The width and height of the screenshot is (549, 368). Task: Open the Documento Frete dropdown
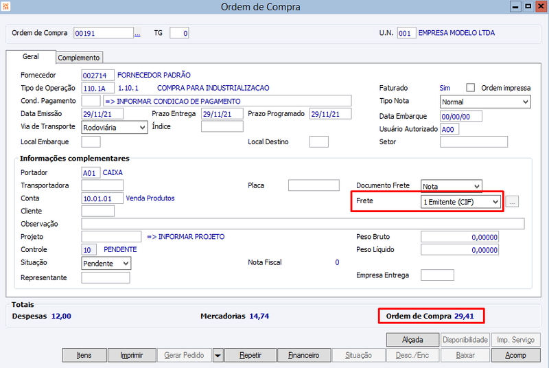coord(451,186)
